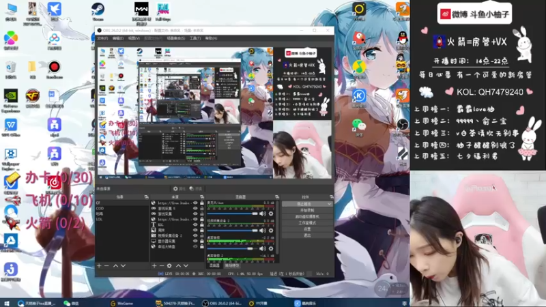Open the 场景集合(S) menu

[176, 38]
